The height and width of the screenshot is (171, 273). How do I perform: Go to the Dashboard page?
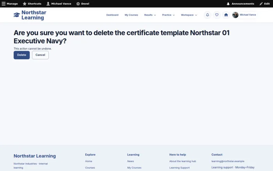coord(112,15)
